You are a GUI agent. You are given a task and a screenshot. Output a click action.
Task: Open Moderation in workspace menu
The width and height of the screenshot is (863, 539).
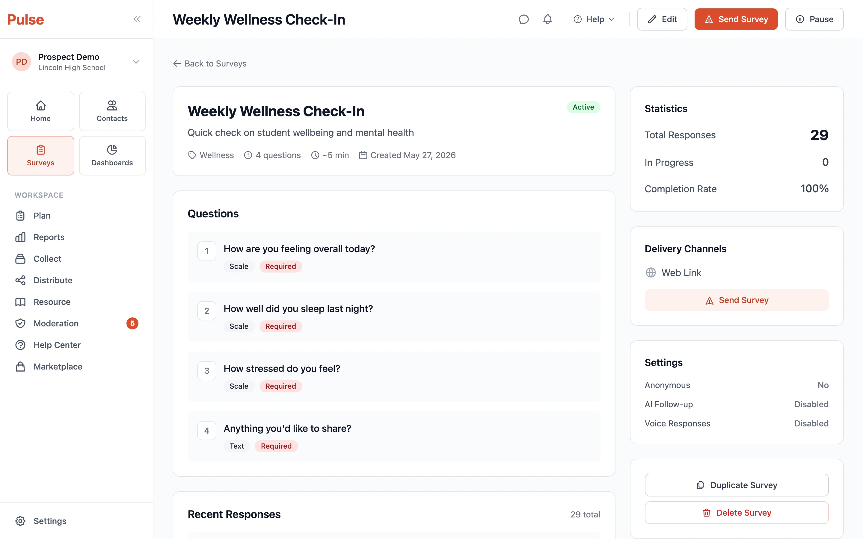[x=77, y=323]
